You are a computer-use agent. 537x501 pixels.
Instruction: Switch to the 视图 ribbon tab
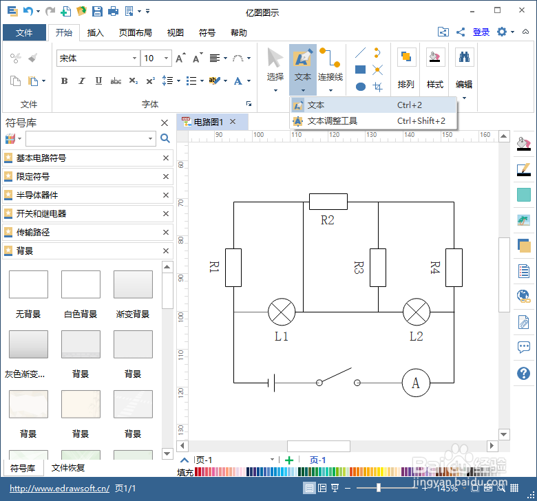[x=176, y=33]
